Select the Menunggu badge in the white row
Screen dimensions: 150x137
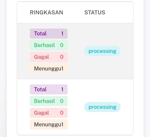49,124
